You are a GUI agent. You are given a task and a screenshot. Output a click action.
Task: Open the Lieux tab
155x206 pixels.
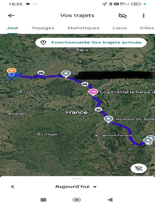[x=120, y=28]
